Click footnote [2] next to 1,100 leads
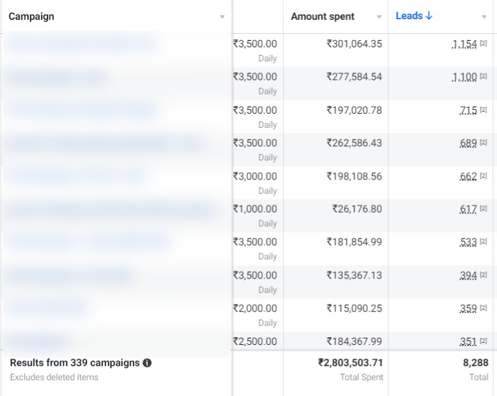The height and width of the screenshot is (396, 497). point(484,76)
